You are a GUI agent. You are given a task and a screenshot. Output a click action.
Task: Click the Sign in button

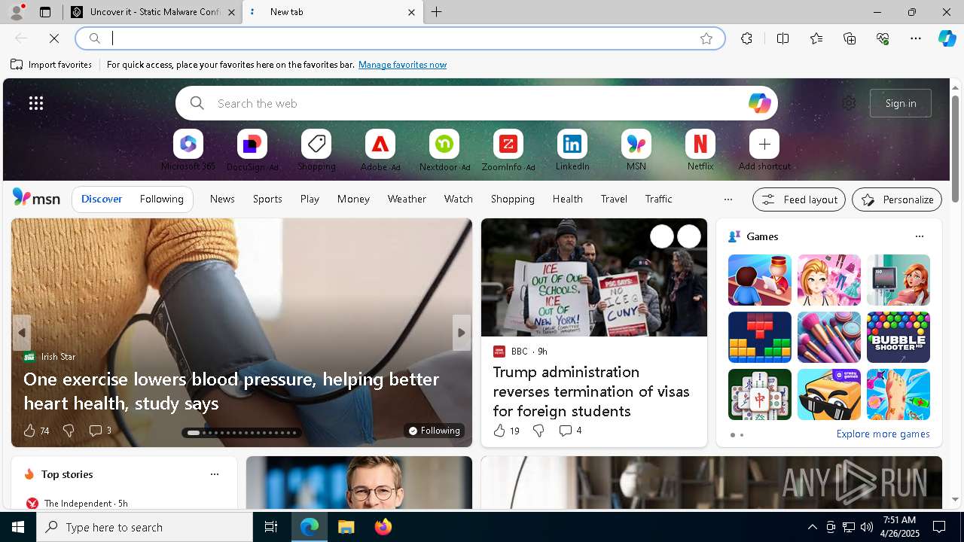pos(901,103)
